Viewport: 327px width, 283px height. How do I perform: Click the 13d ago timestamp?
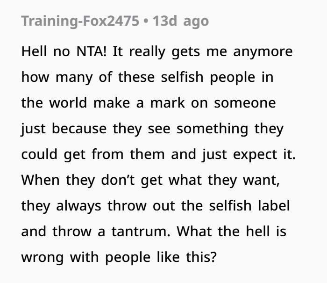(x=181, y=21)
